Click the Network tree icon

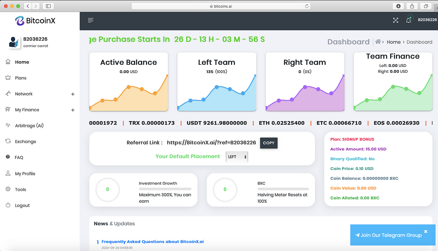[x=8, y=94]
